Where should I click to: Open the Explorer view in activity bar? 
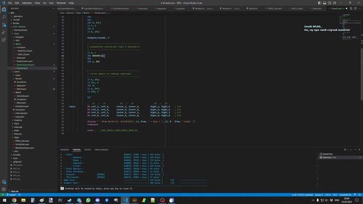click(x=4, y=10)
